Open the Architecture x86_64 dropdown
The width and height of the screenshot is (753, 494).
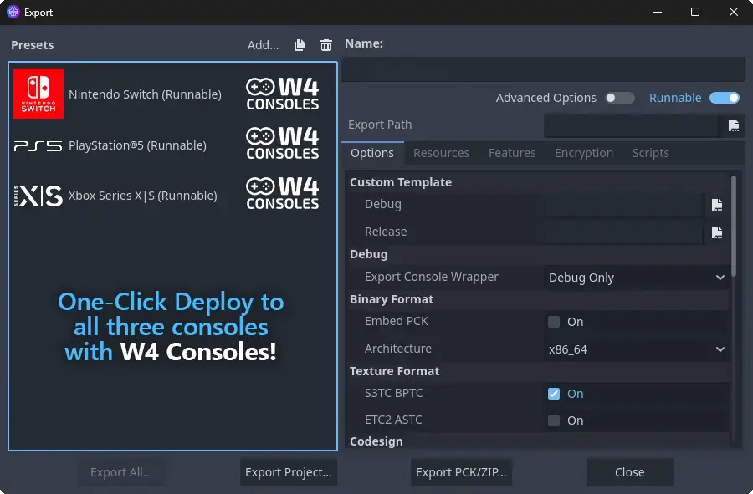coord(636,349)
